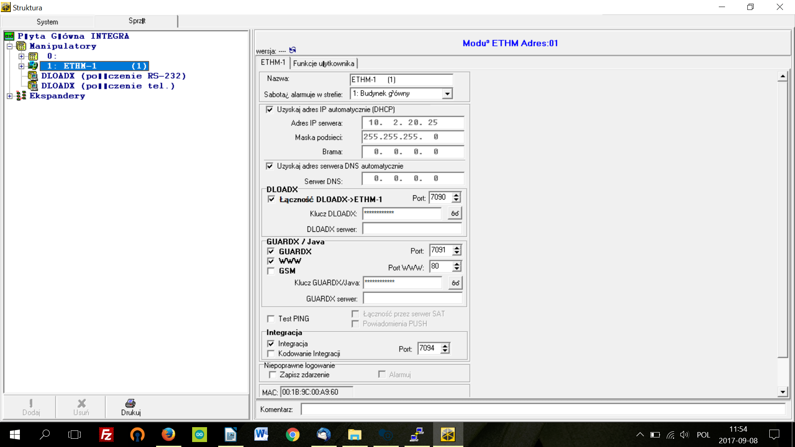This screenshot has height=447, width=795.
Task: Reveal the DLOADX key with the glasses icon
Action: click(455, 214)
